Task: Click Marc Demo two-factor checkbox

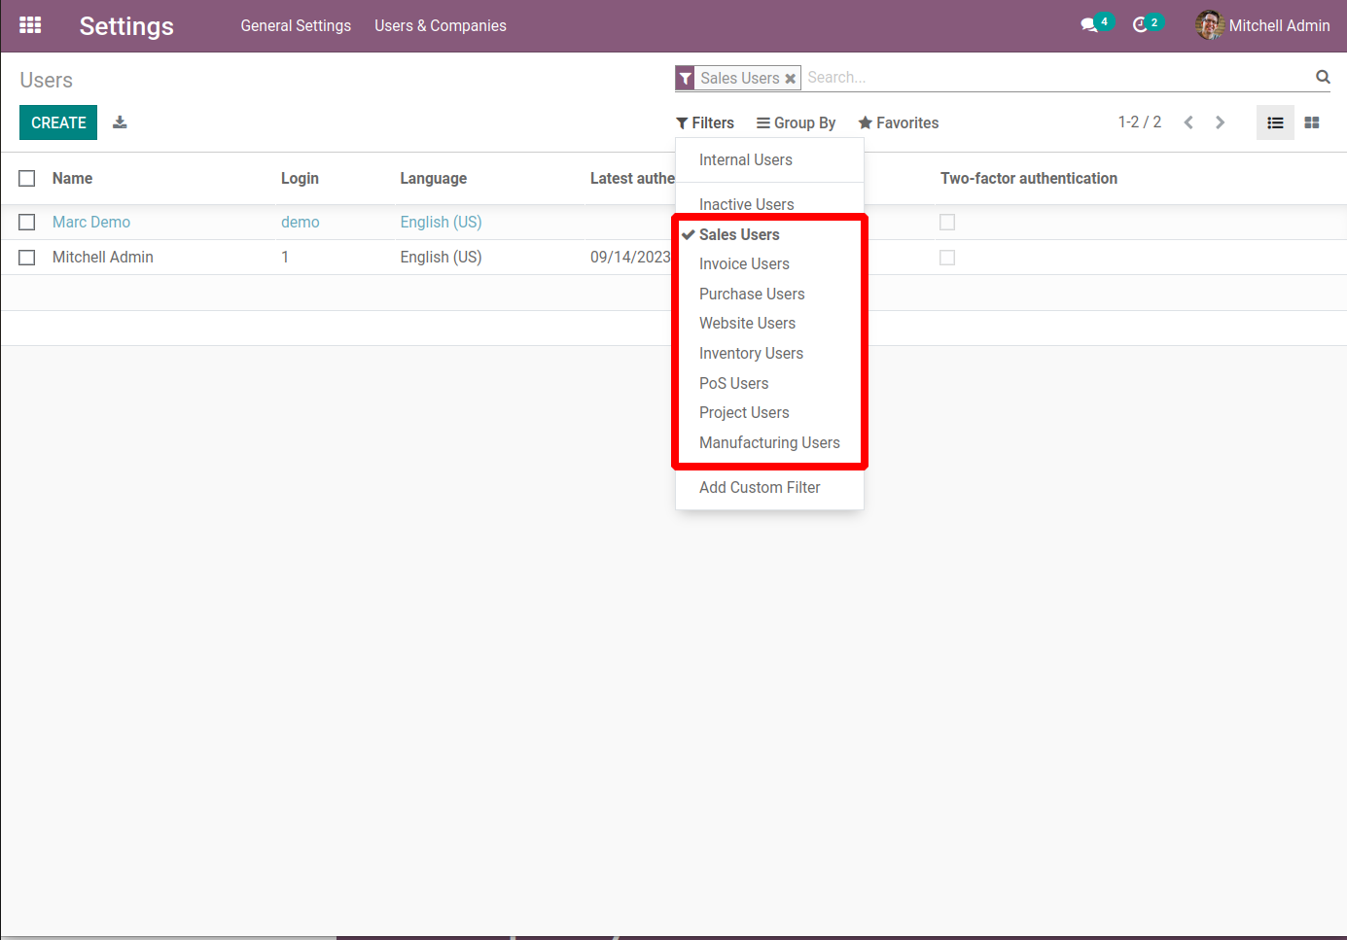Action: 947,222
